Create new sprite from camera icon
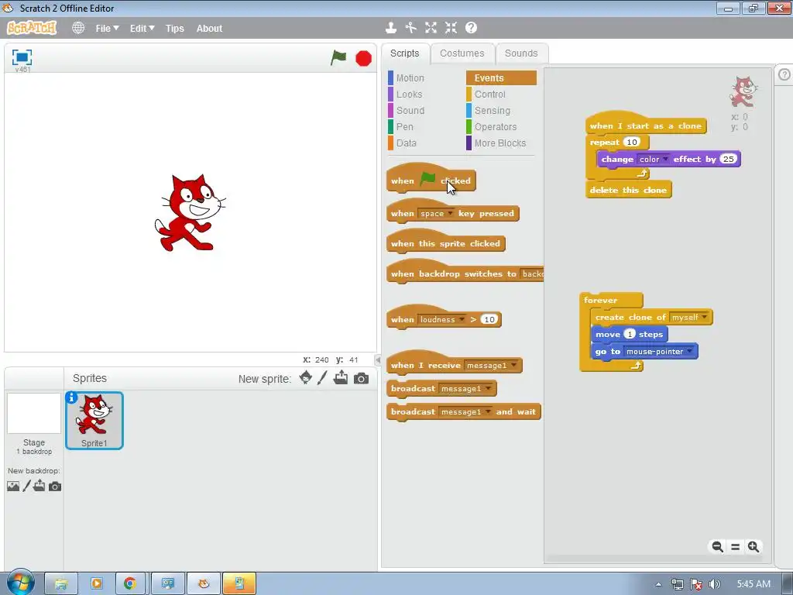793x595 pixels. point(361,378)
